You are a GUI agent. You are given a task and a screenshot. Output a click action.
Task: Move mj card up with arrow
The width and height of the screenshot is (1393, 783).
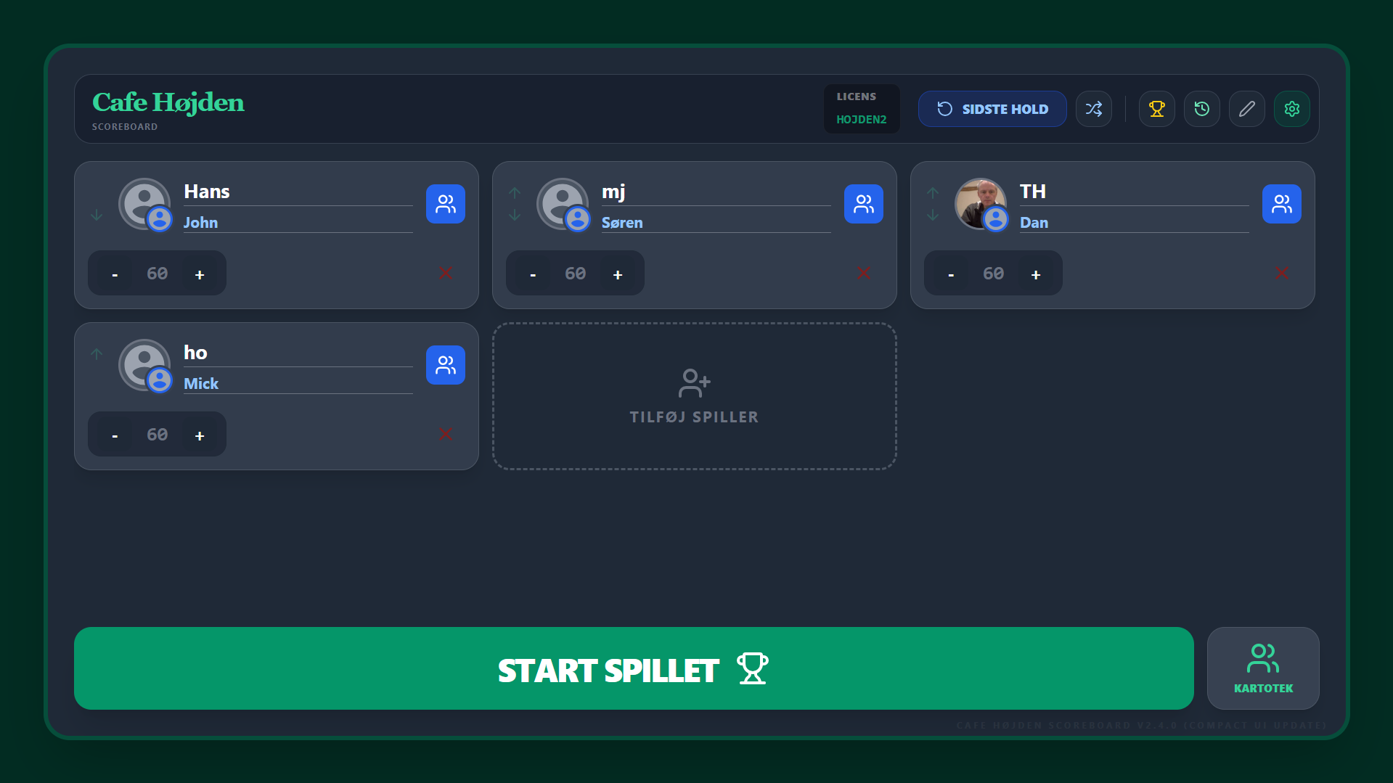pos(515,192)
